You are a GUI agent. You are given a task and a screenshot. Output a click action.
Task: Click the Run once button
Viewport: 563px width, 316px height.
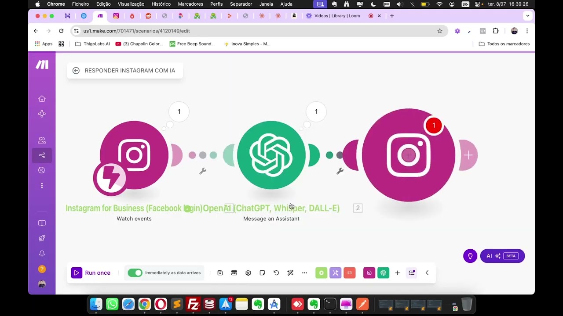click(91, 273)
